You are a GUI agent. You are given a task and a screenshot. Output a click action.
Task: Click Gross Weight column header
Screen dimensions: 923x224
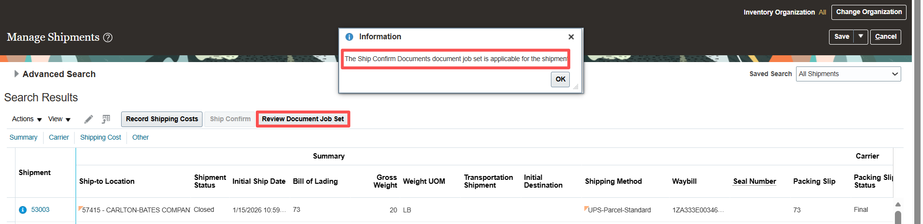(385, 181)
